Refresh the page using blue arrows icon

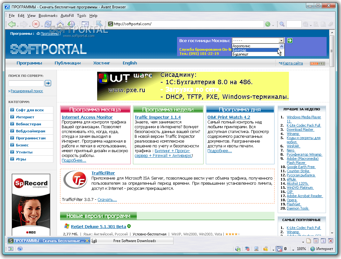click(48, 24)
